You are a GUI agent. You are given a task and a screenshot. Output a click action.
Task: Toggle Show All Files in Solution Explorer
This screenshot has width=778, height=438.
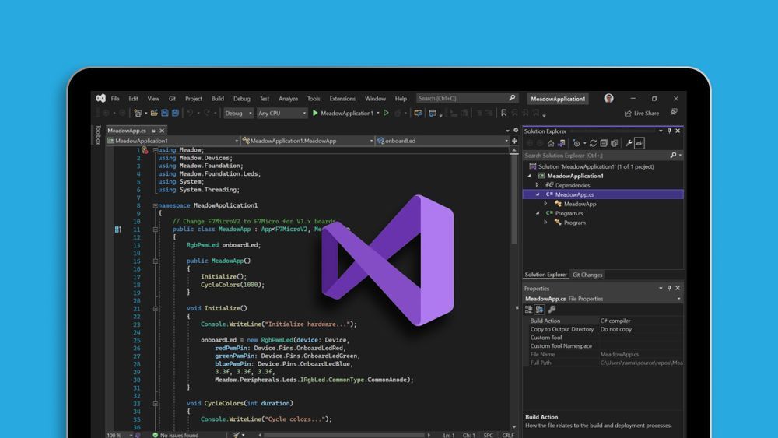coord(615,143)
